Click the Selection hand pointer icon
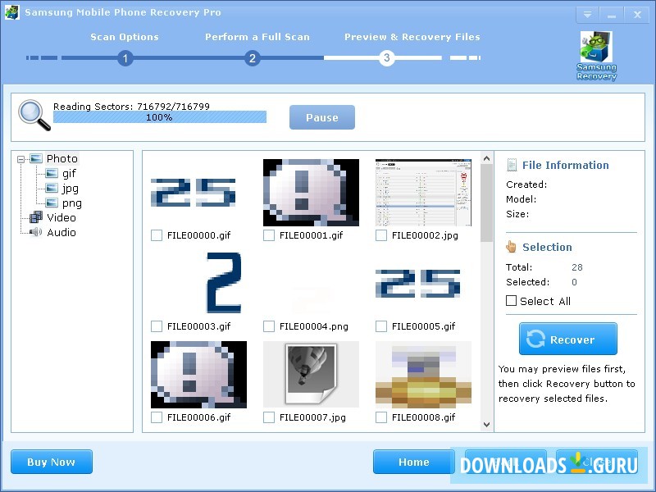Viewport: 656px width, 492px height. point(511,247)
